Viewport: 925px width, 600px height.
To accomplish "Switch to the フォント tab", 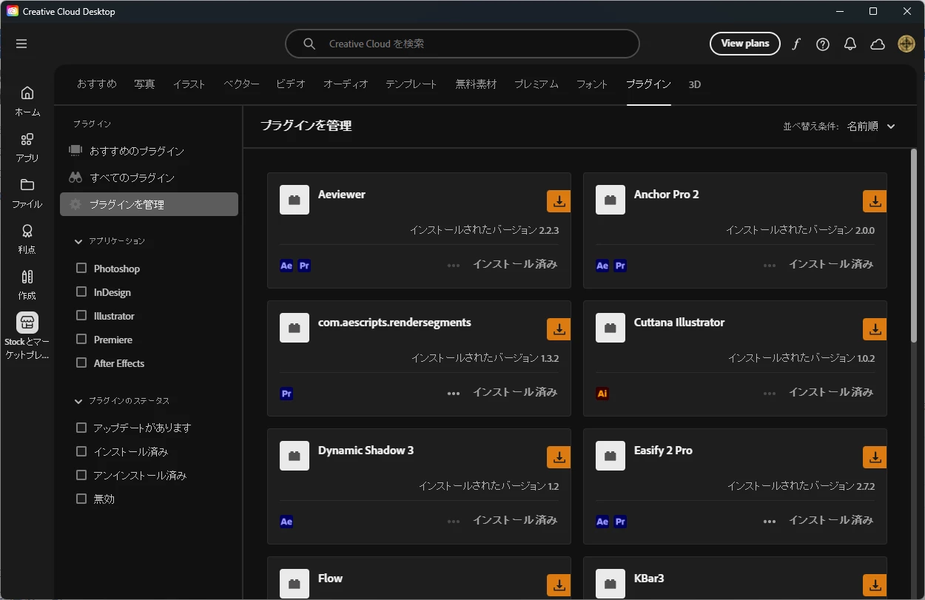I will (x=592, y=84).
